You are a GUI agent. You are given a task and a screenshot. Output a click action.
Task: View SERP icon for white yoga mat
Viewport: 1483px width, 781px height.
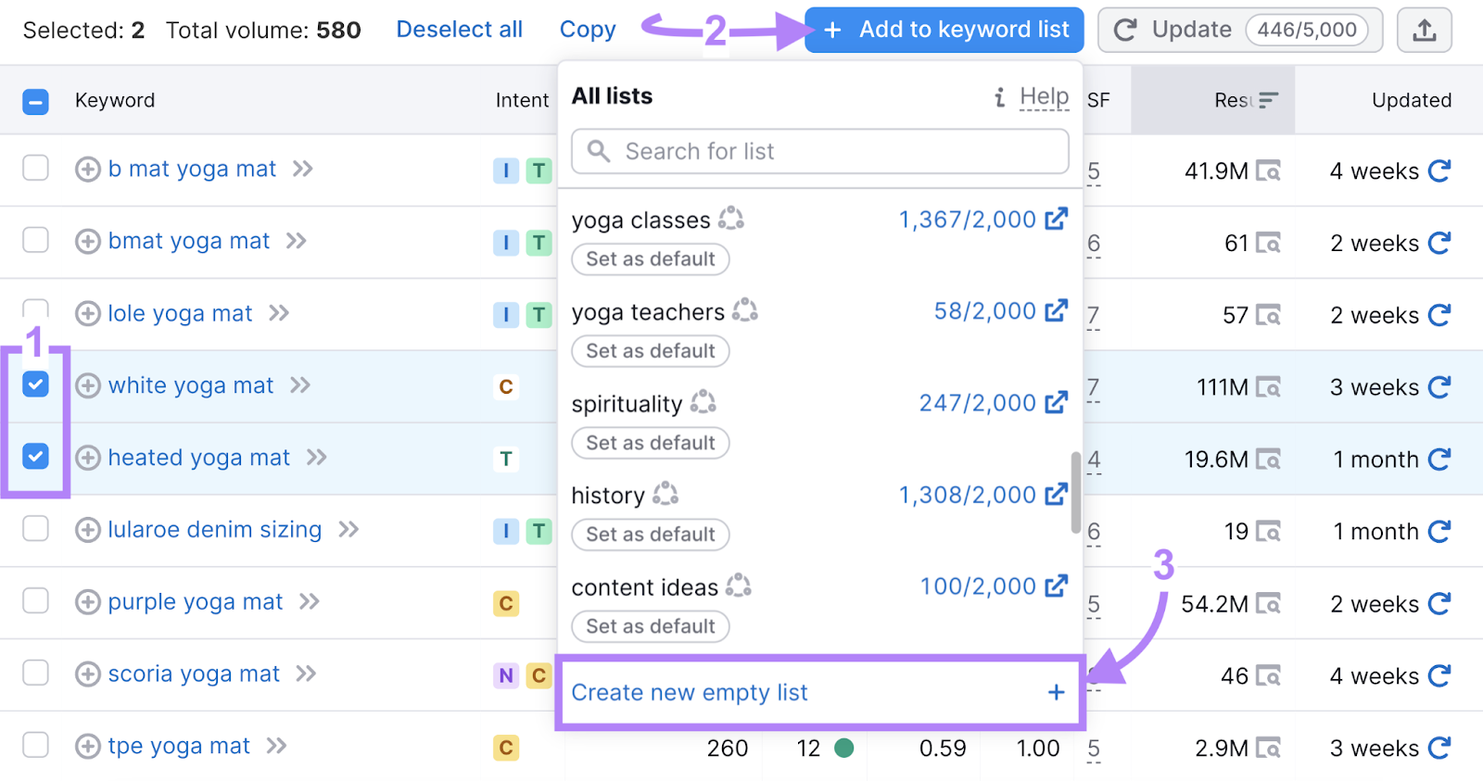tap(1268, 387)
